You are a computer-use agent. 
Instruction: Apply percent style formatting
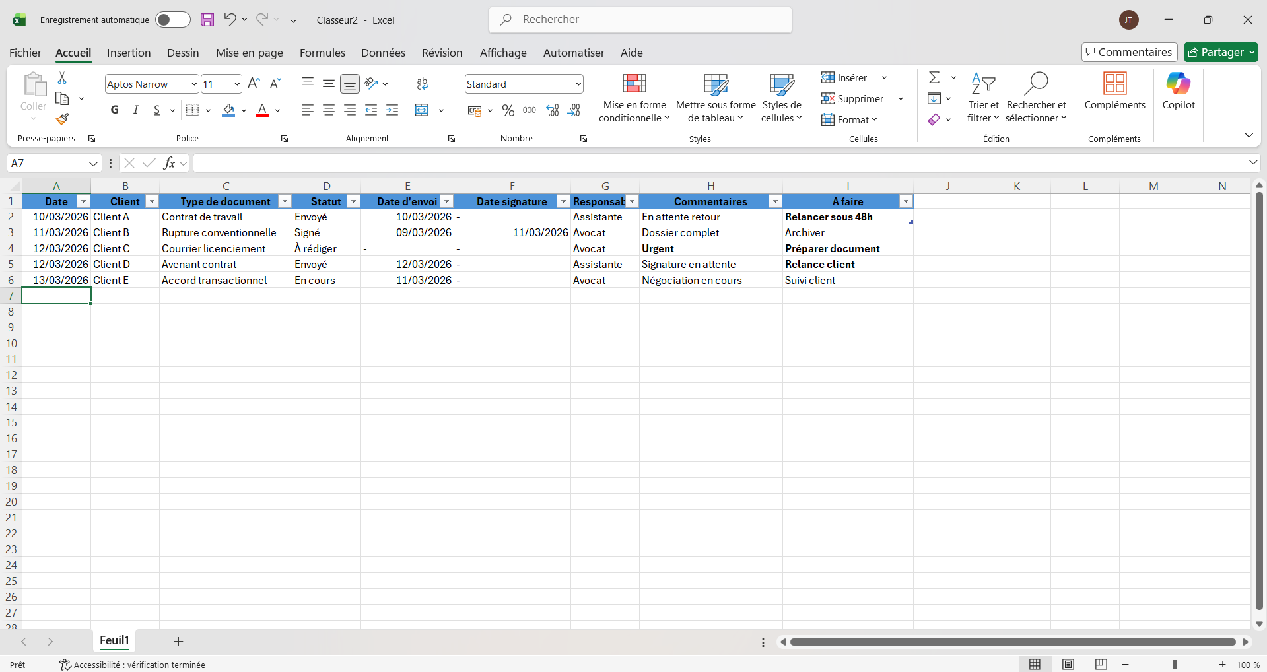508,110
